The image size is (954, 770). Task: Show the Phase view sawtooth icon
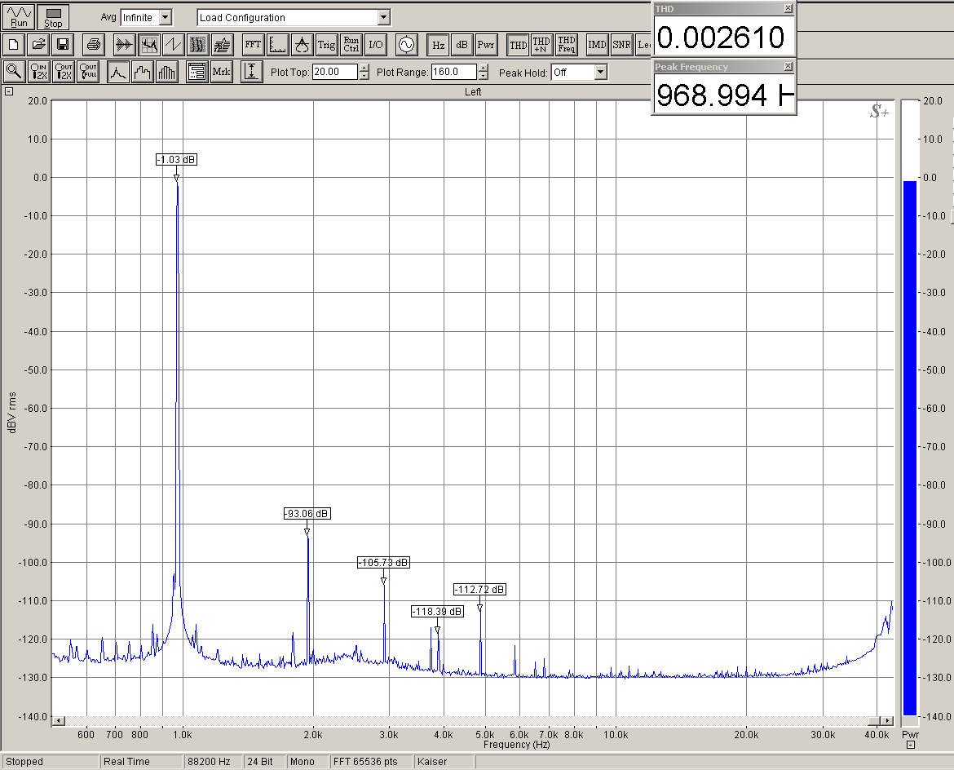click(174, 44)
